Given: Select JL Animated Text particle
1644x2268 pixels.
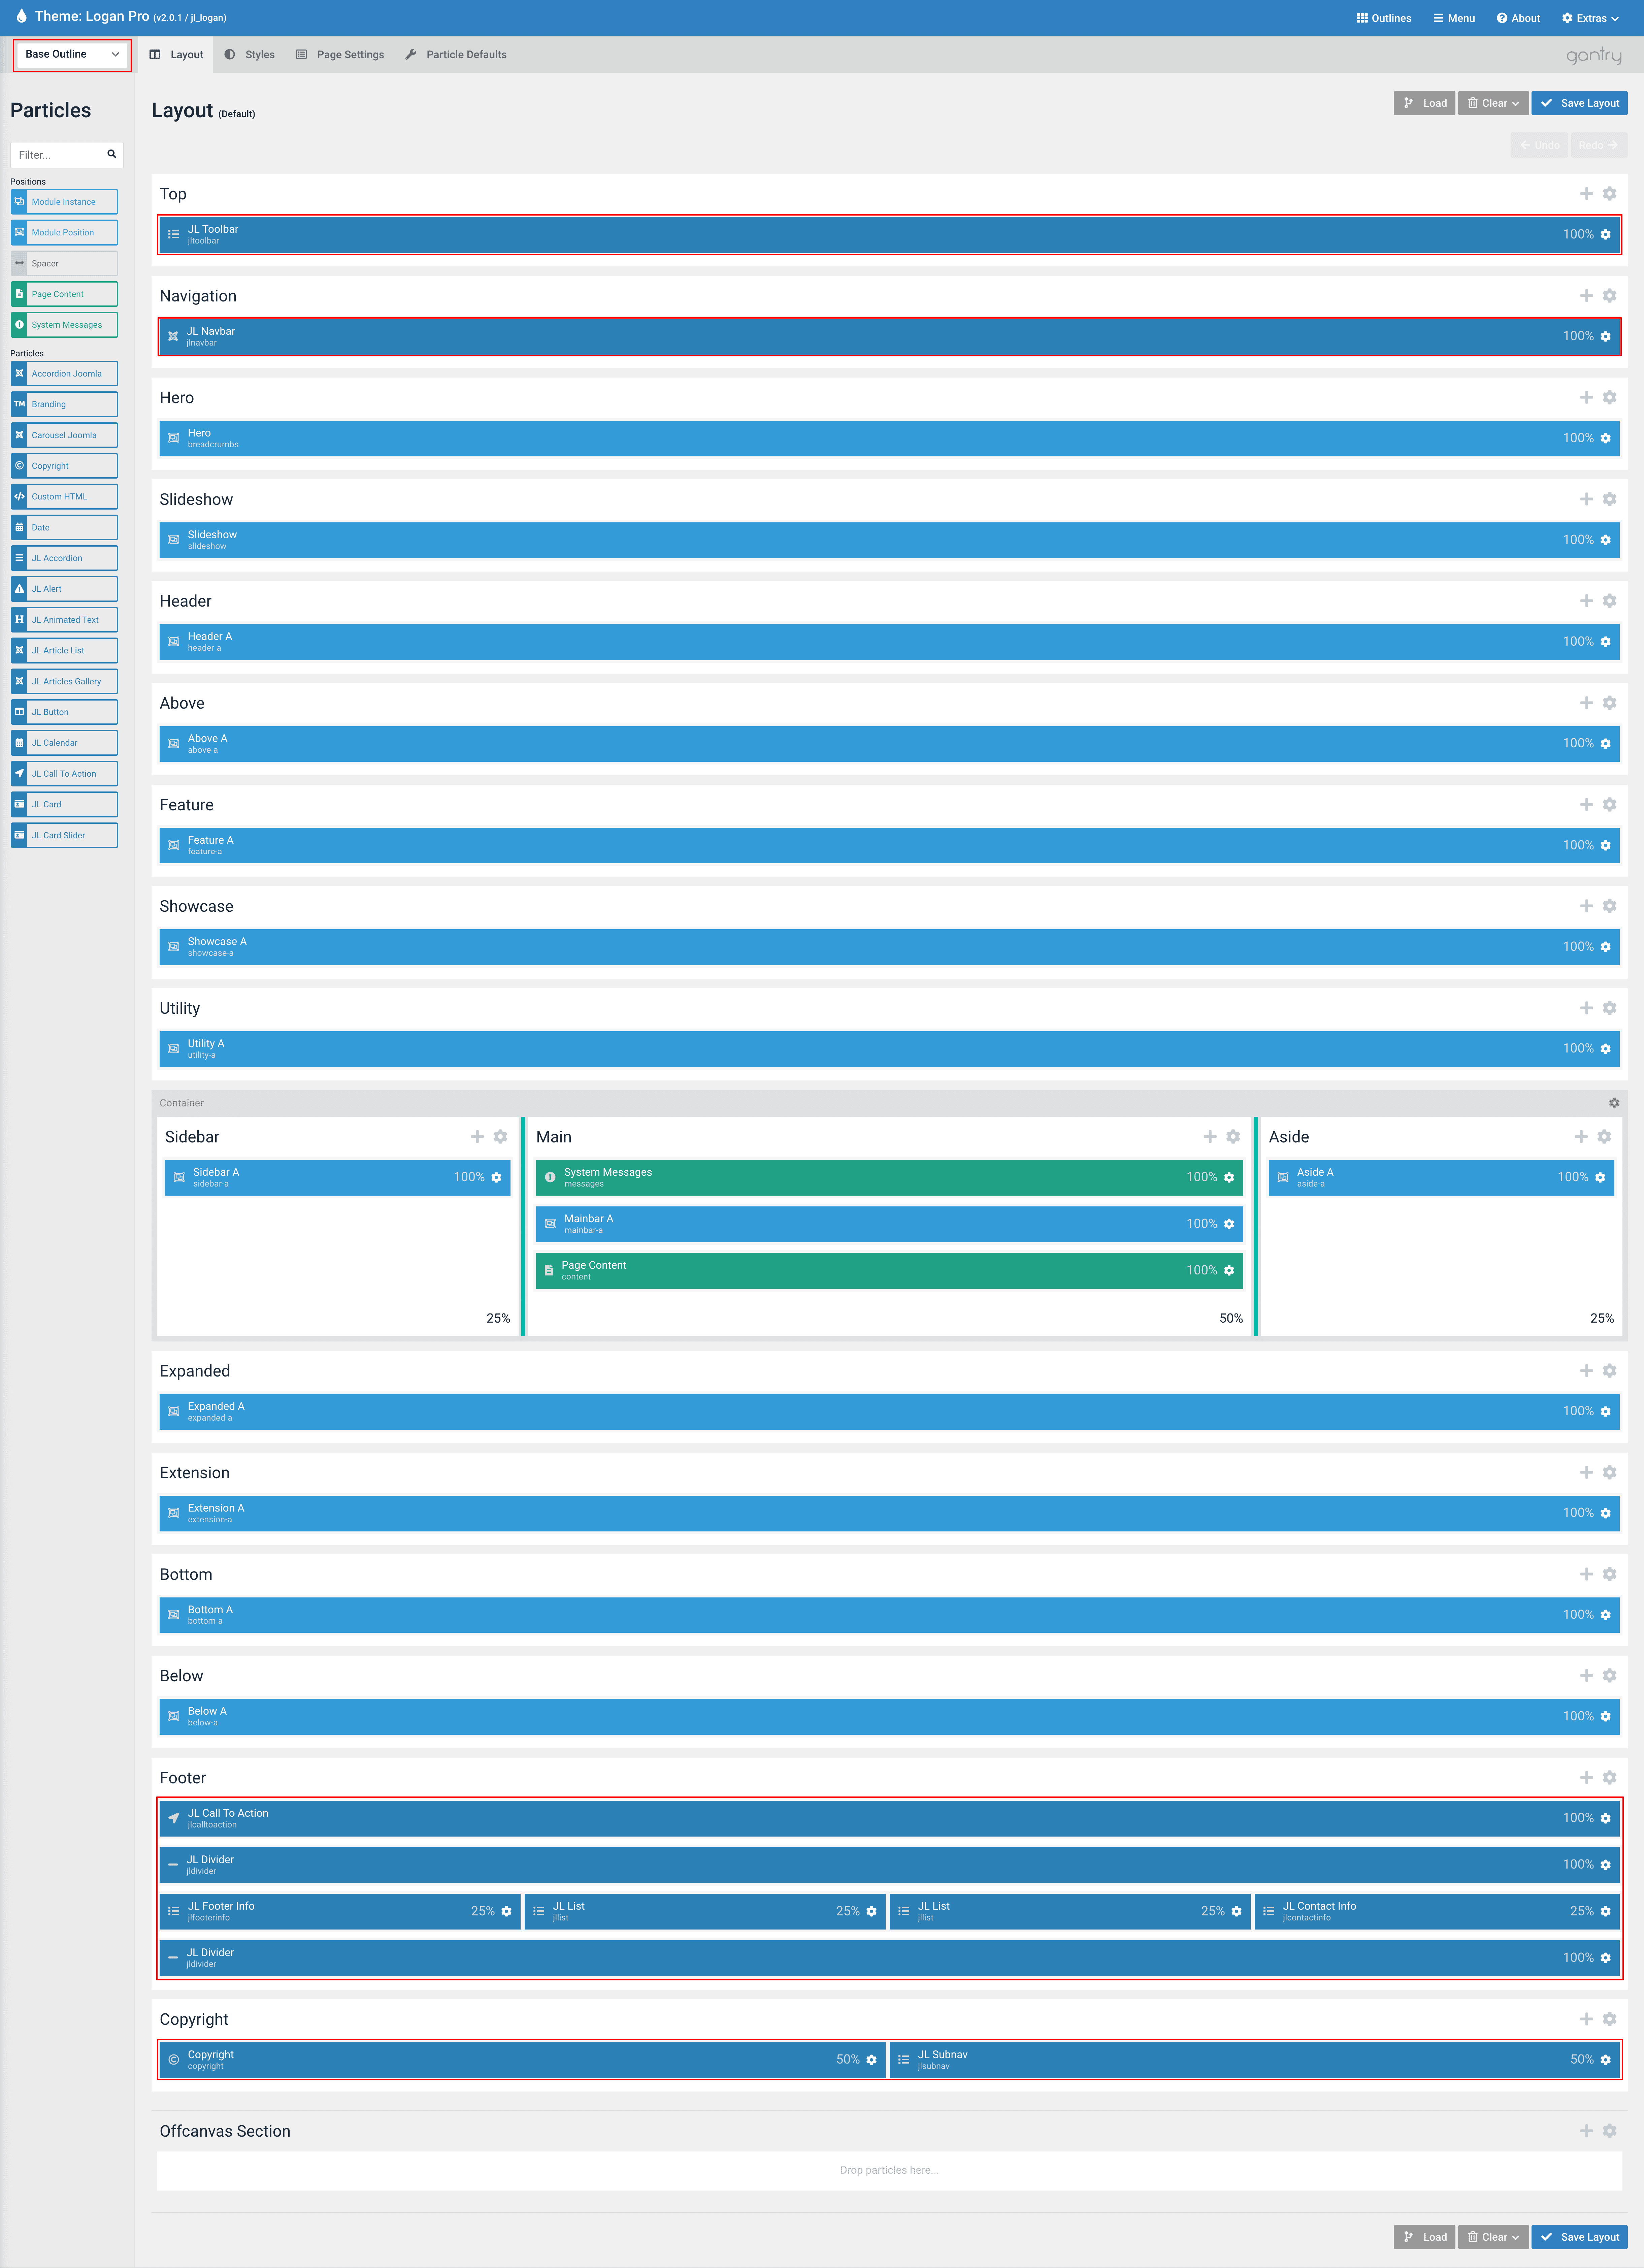Looking at the screenshot, I should point(64,620).
